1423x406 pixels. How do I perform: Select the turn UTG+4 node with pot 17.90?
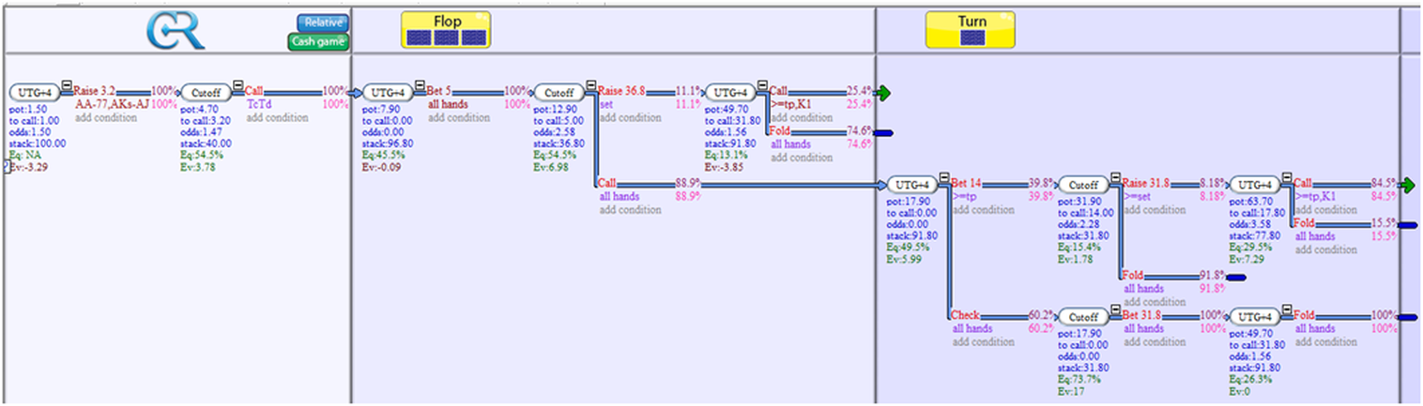point(913,185)
